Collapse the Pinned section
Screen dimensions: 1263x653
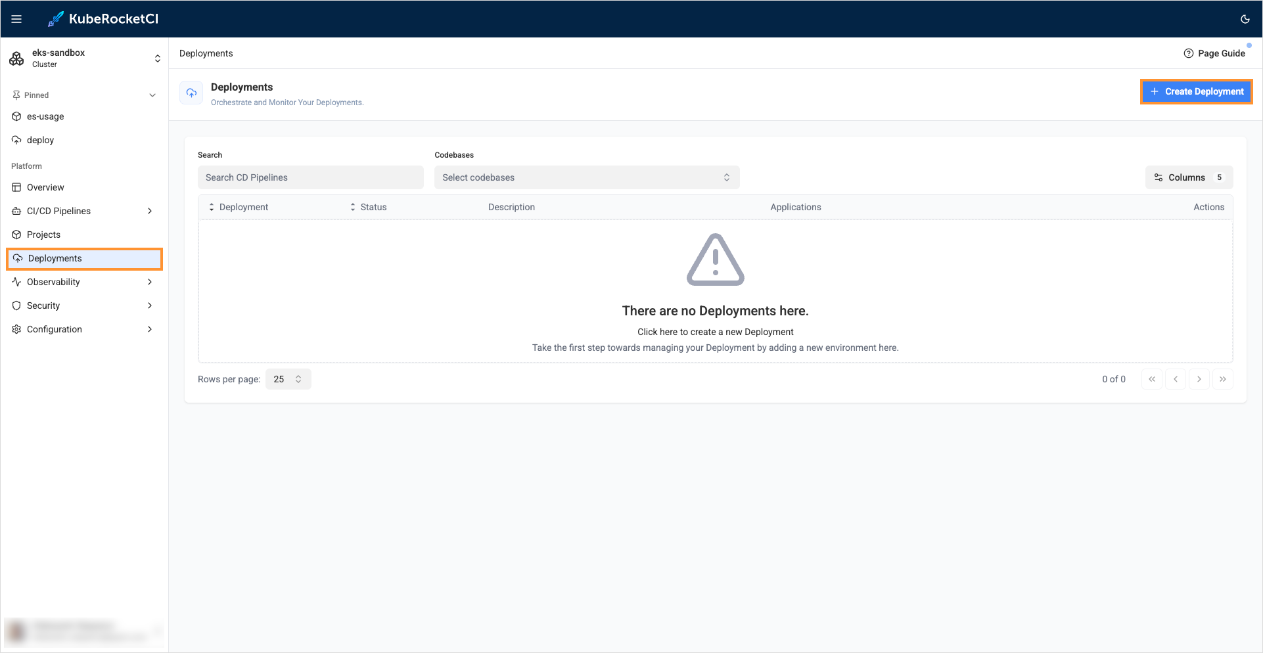pyautogui.click(x=152, y=95)
